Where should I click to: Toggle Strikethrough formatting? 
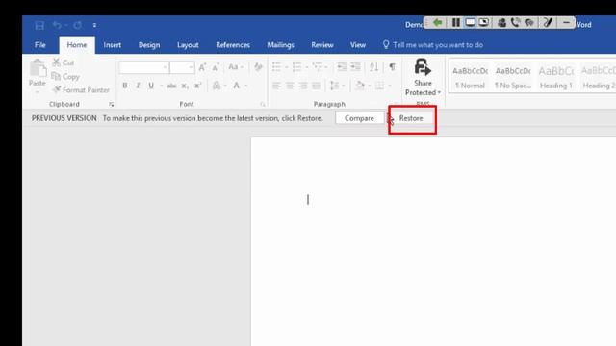(x=171, y=86)
